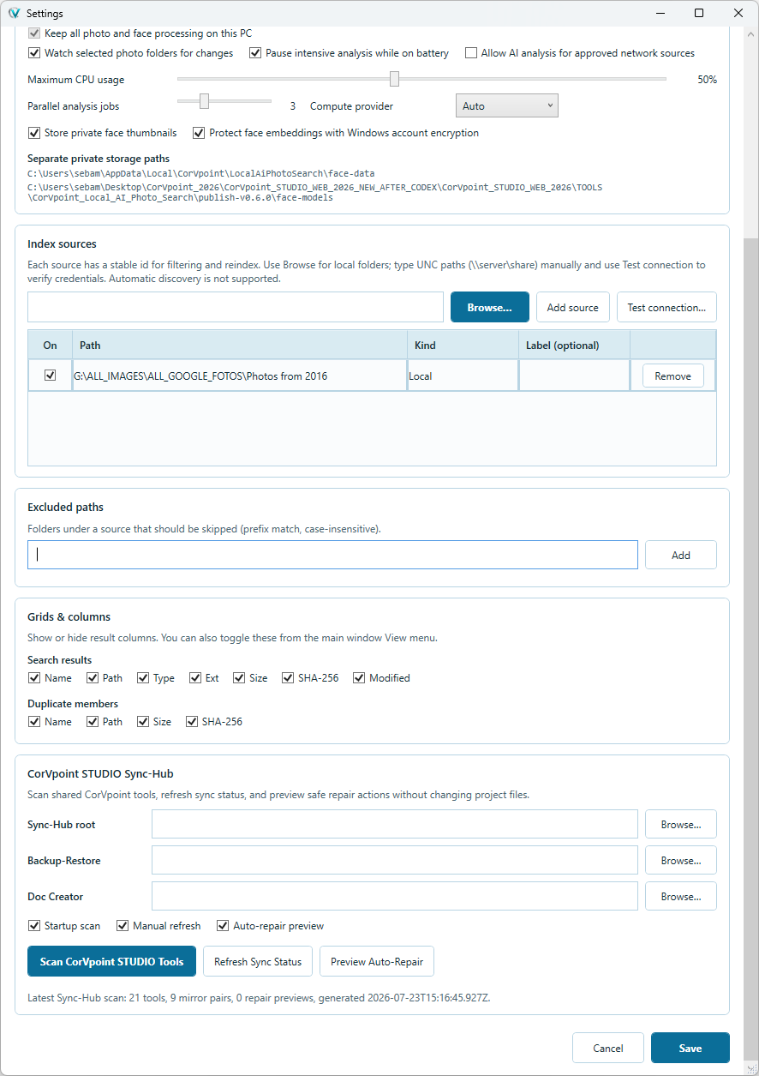Click the Settings app logo icon
This screenshot has width=759, height=1076.
tap(14, 14)
